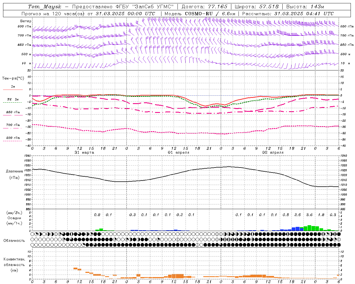355x284 pixels.
Task: Click the date label 31 марта
Action: (84, 153)
